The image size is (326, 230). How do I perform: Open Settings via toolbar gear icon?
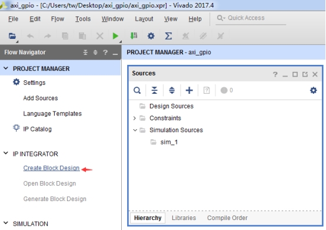click(x=151, y=36)
